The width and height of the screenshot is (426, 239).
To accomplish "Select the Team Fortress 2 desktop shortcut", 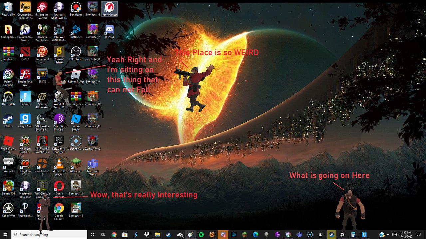I will pyautogui.click(x=42, y=167).
